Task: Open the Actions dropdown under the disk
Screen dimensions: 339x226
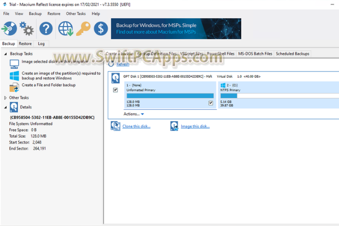Action: [x=134, y=114]
